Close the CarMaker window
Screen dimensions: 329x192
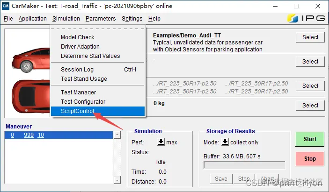[x=318, y=6]
